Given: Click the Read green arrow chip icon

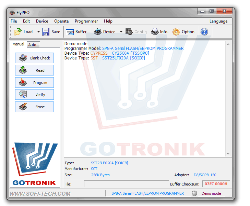Looking at the screenshot, I should 23,70.
